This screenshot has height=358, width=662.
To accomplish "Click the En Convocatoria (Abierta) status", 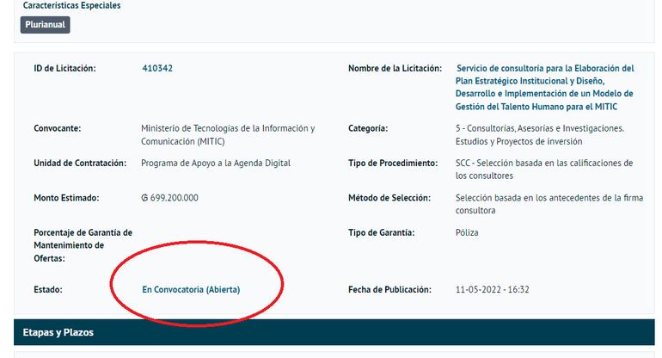I will tap(191, 290).
